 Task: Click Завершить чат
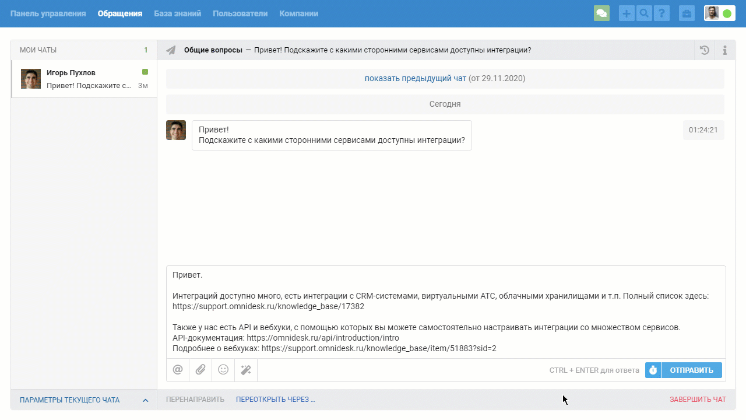[698, 400]
